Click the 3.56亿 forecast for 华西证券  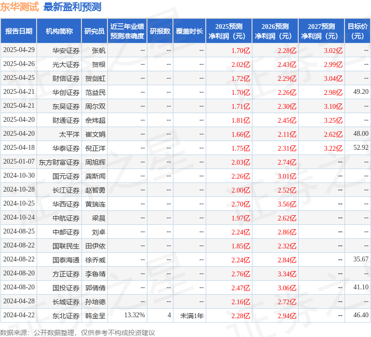[x=287, y=204]
